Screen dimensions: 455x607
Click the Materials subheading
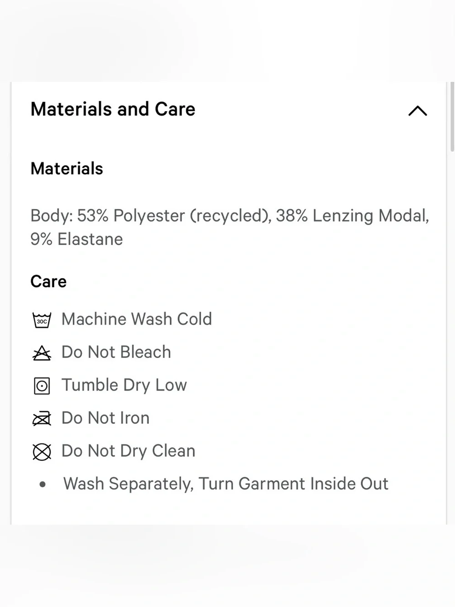tap(67, 168)
